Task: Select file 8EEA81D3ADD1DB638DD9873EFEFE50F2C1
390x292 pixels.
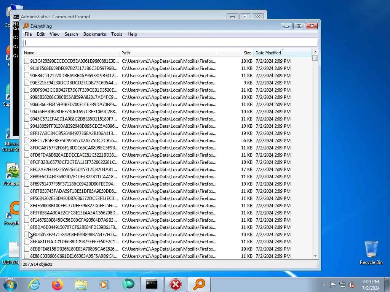Action: [x=74, y=241]
